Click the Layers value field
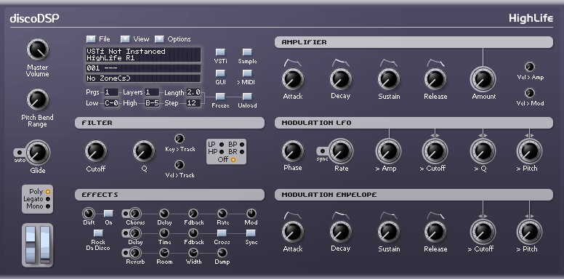This screenshot has width=564, height=279. [152, 92]
